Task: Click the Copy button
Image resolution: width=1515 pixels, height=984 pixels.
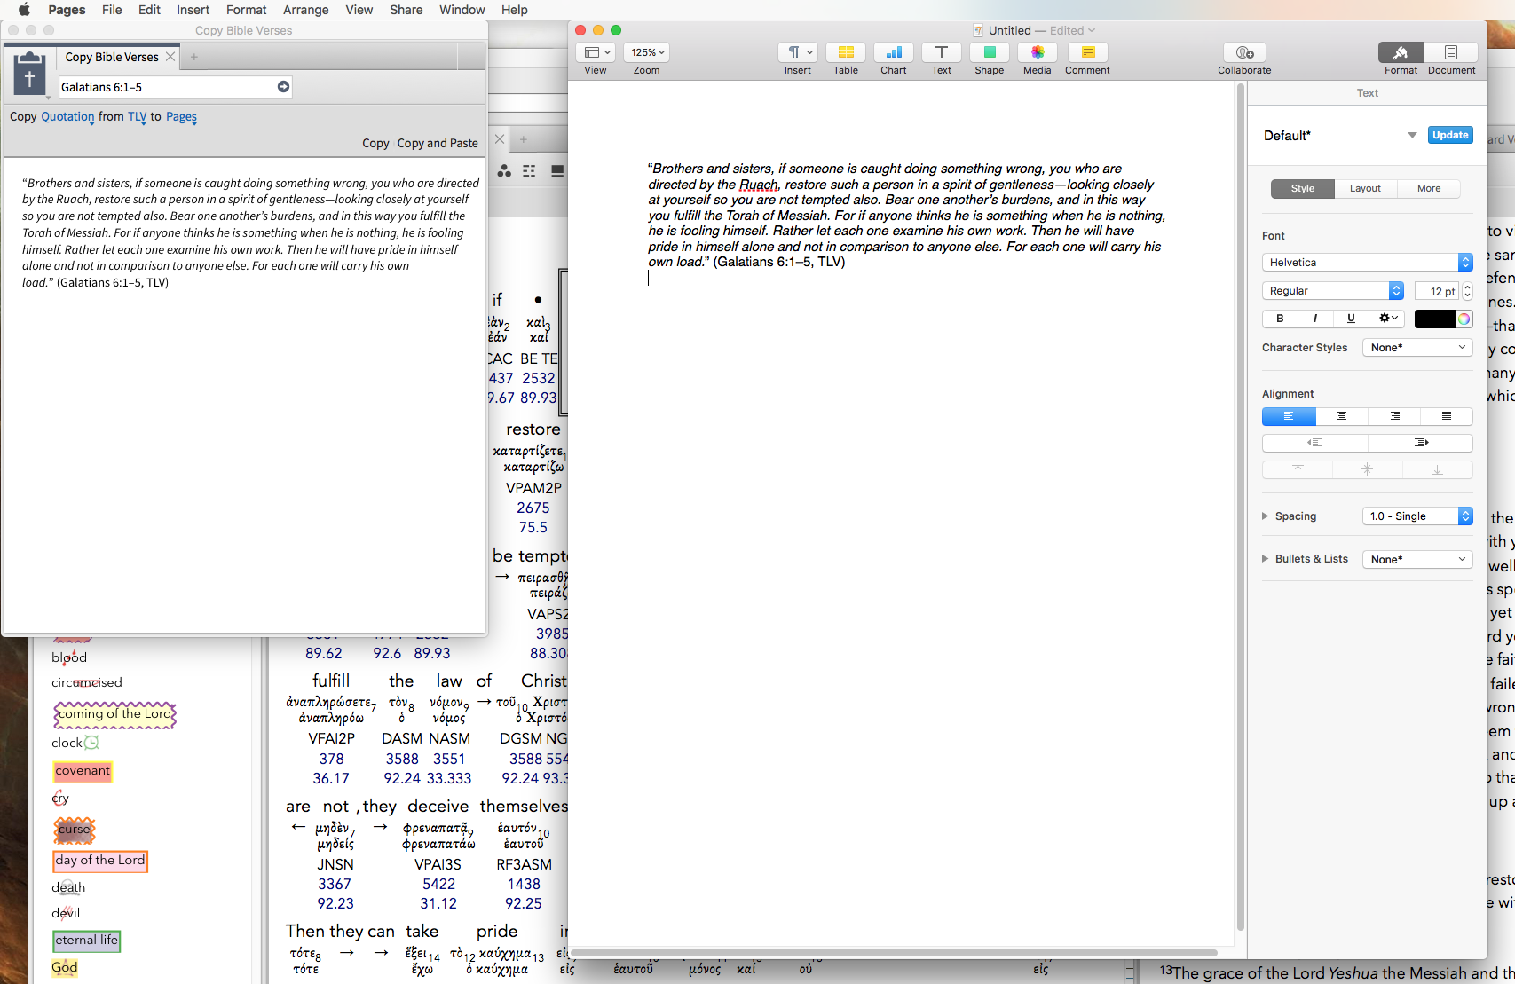Action: 375,143
